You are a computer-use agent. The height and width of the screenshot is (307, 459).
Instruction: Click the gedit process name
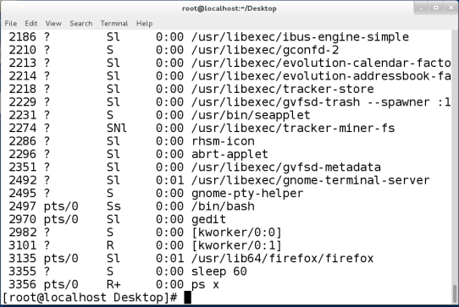tap(208, 219)
